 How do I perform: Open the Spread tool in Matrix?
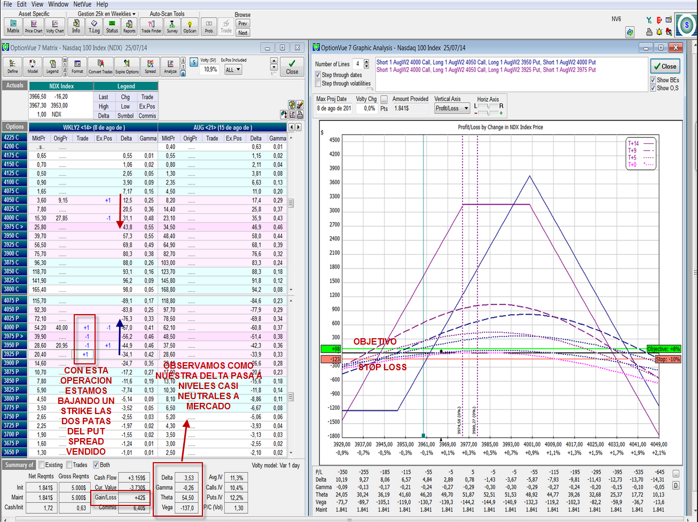[150, 67]
